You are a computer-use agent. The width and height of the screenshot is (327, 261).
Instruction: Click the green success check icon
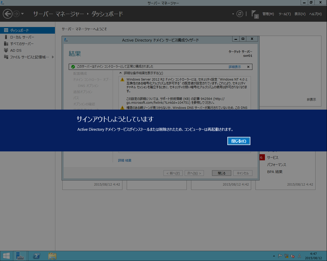pyautogui.click(x=73, y=67)
